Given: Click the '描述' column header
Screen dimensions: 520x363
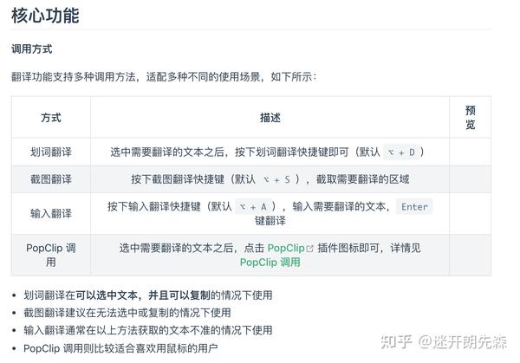Looking at the screenshot, I should pyautogui.click(x=270, y=118).
